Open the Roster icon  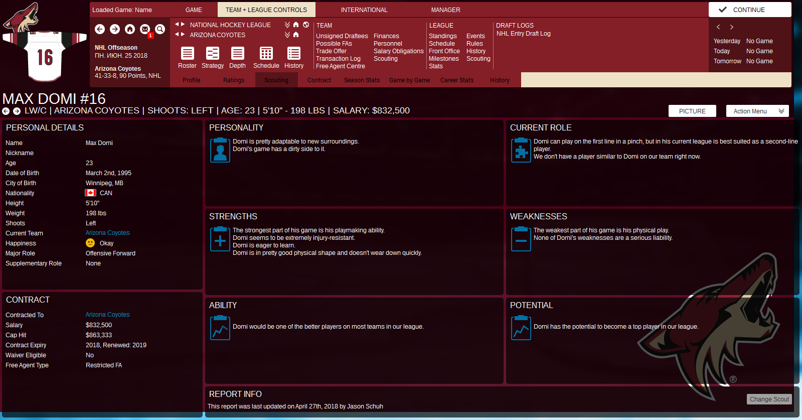click(x=188, y=53)
